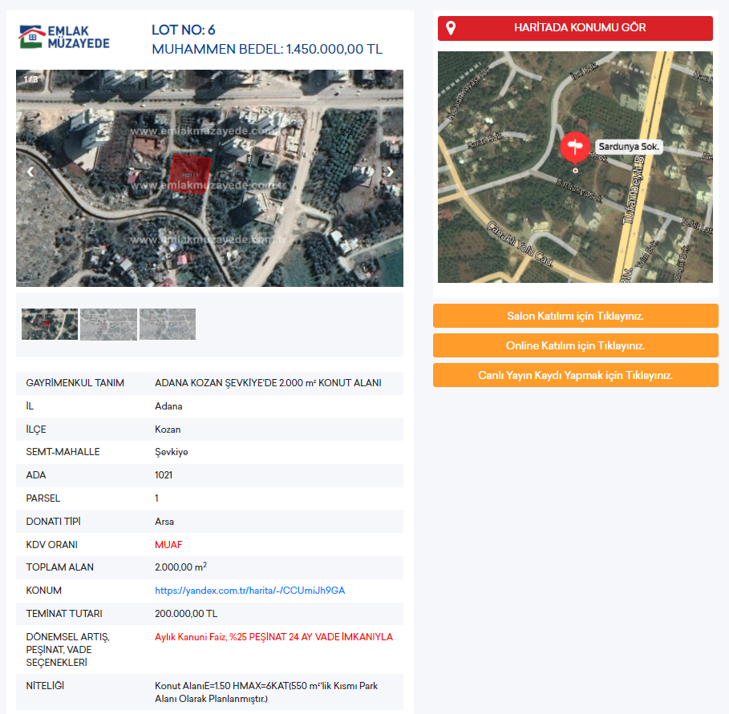This screenshot has width=729, height=714.
Task: Click the LOT NO: 6 heading
Action: pyautogui.click(x=183, y=30)
